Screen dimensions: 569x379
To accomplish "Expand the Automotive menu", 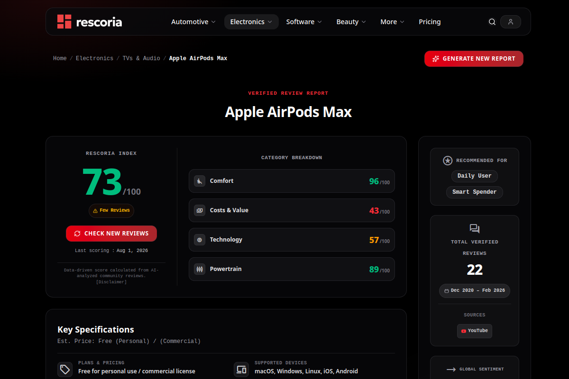I will (x=193, y=22).
